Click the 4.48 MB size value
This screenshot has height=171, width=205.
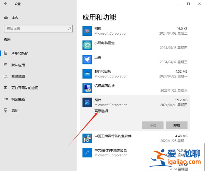[181, 136]
